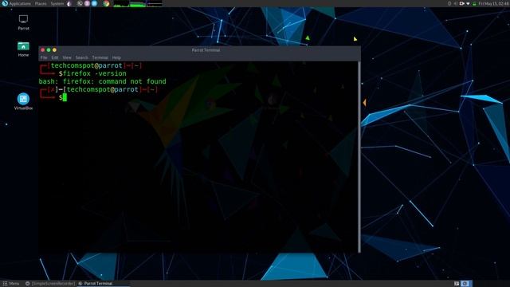Screen dimensions: 510x287
Task: Open the terminal File menu
Action: [x=44, y=57]
